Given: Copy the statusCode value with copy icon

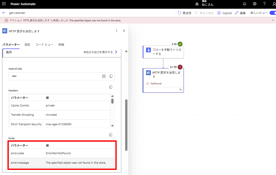Looking at the screenshot, I should point(111,76).
